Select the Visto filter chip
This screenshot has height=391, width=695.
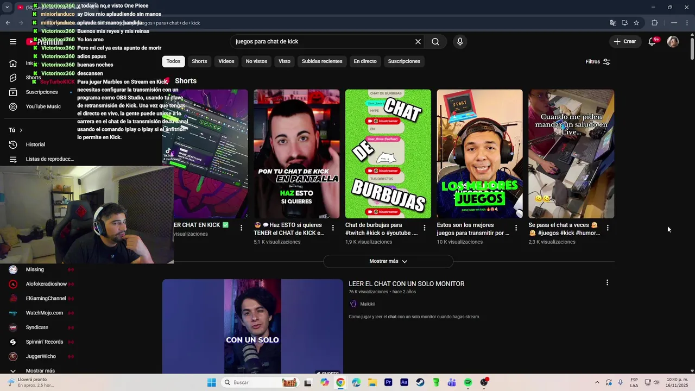click(285, 61)
